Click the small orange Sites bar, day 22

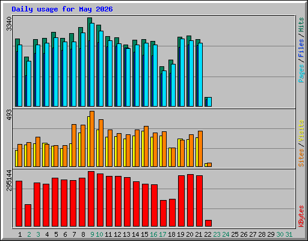[209, 165]
